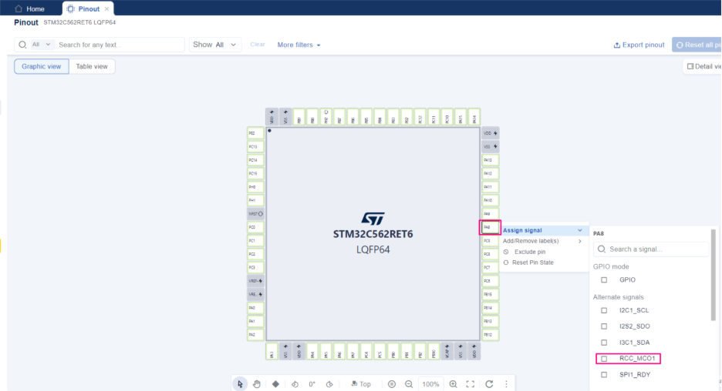Click the Export pinout upload icon
722x391 pixels.
pyautogui.click(x=616, y=45)
